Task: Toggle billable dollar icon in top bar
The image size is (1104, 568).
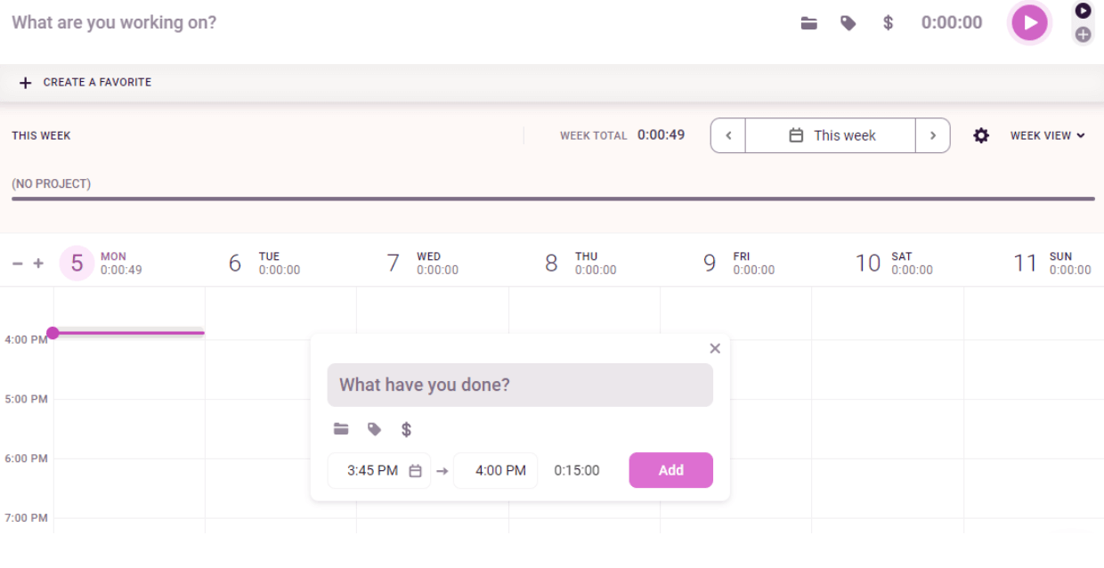Action: [888, 23]
